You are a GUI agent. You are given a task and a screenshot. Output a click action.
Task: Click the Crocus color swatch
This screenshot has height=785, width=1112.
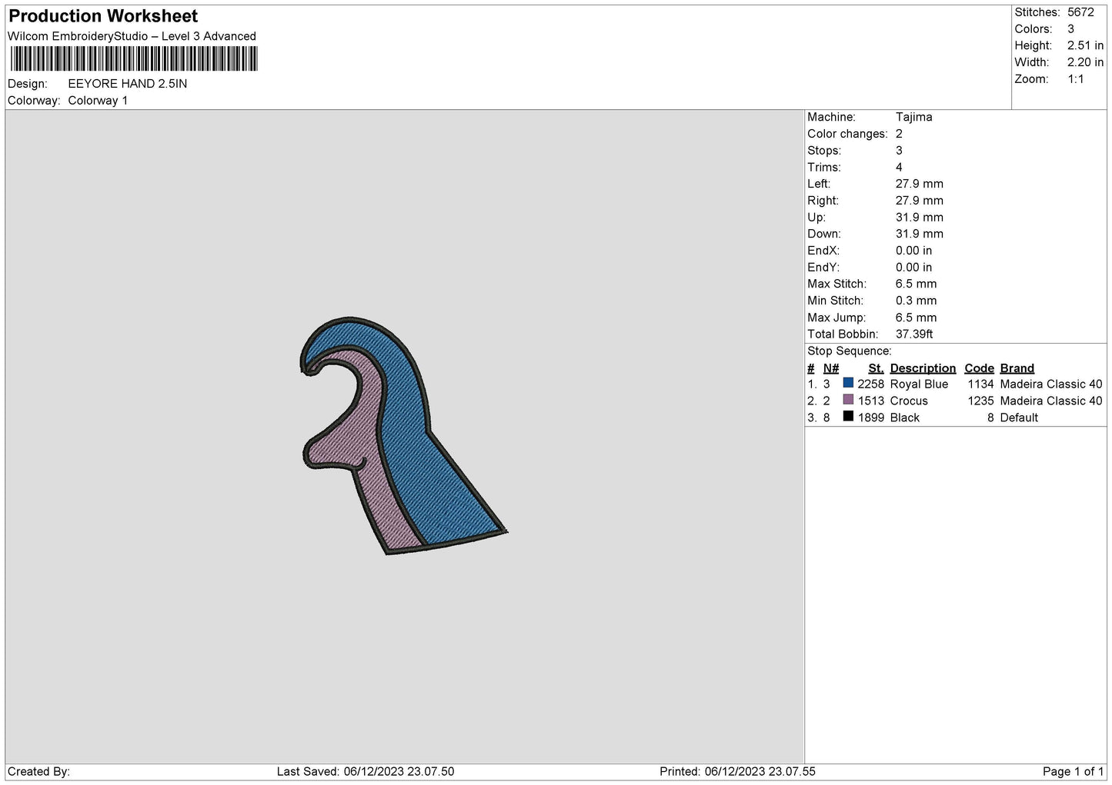tap(848, 400)
